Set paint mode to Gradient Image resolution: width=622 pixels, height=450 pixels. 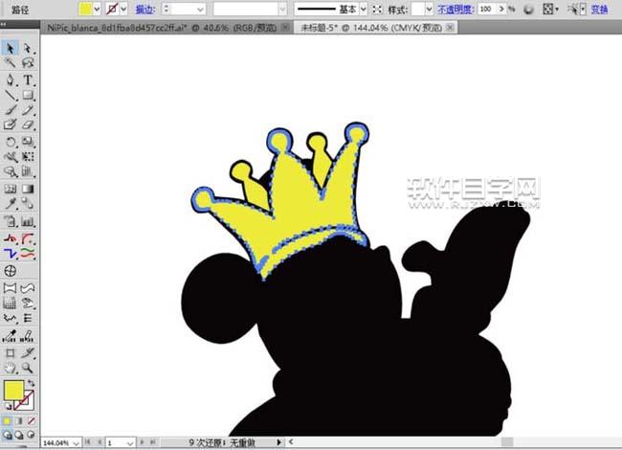point(19,421)
